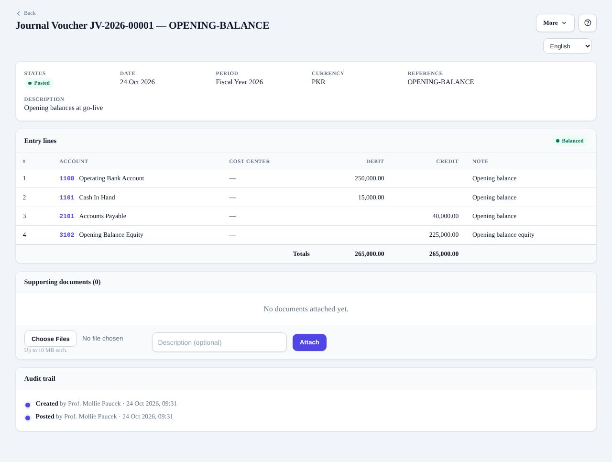Viewport: 612px width, 462px height.
Task: Open account code 1108 link
Action: pos(67,178)
